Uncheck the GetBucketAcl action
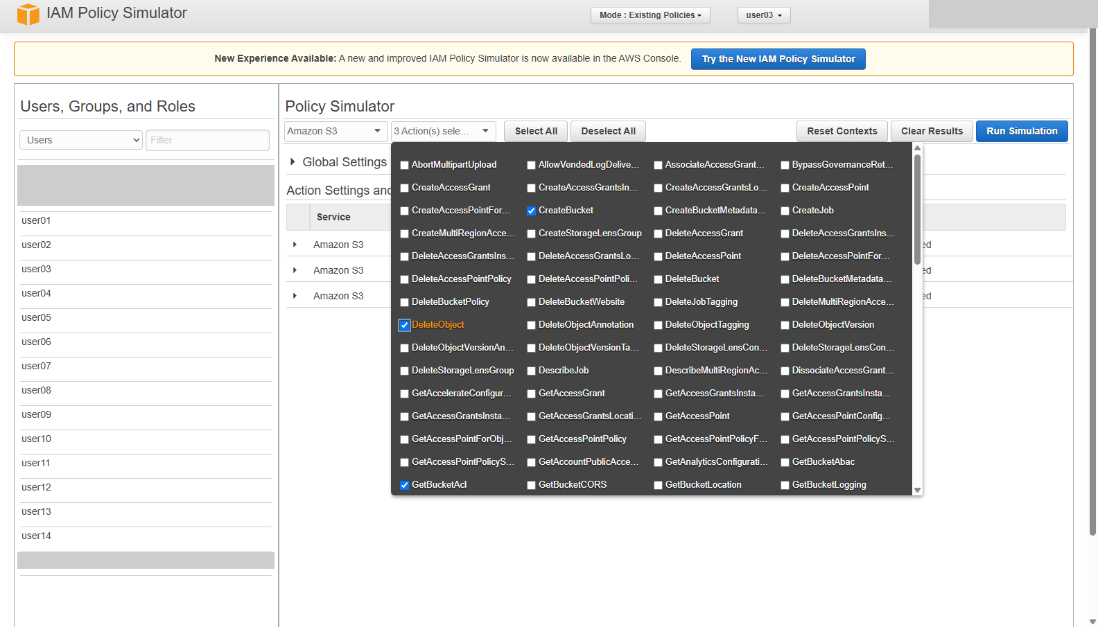Screen dimensions: 1098x627 (x=405, y=486)
